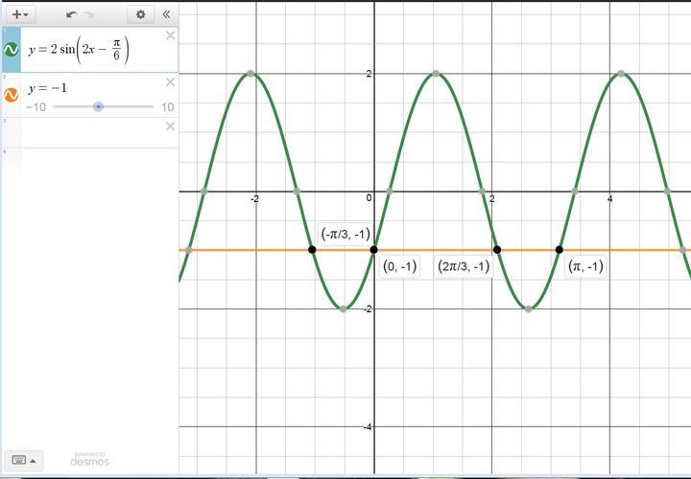Click the intersection point at (-π/3, -1)

point(312,250)
